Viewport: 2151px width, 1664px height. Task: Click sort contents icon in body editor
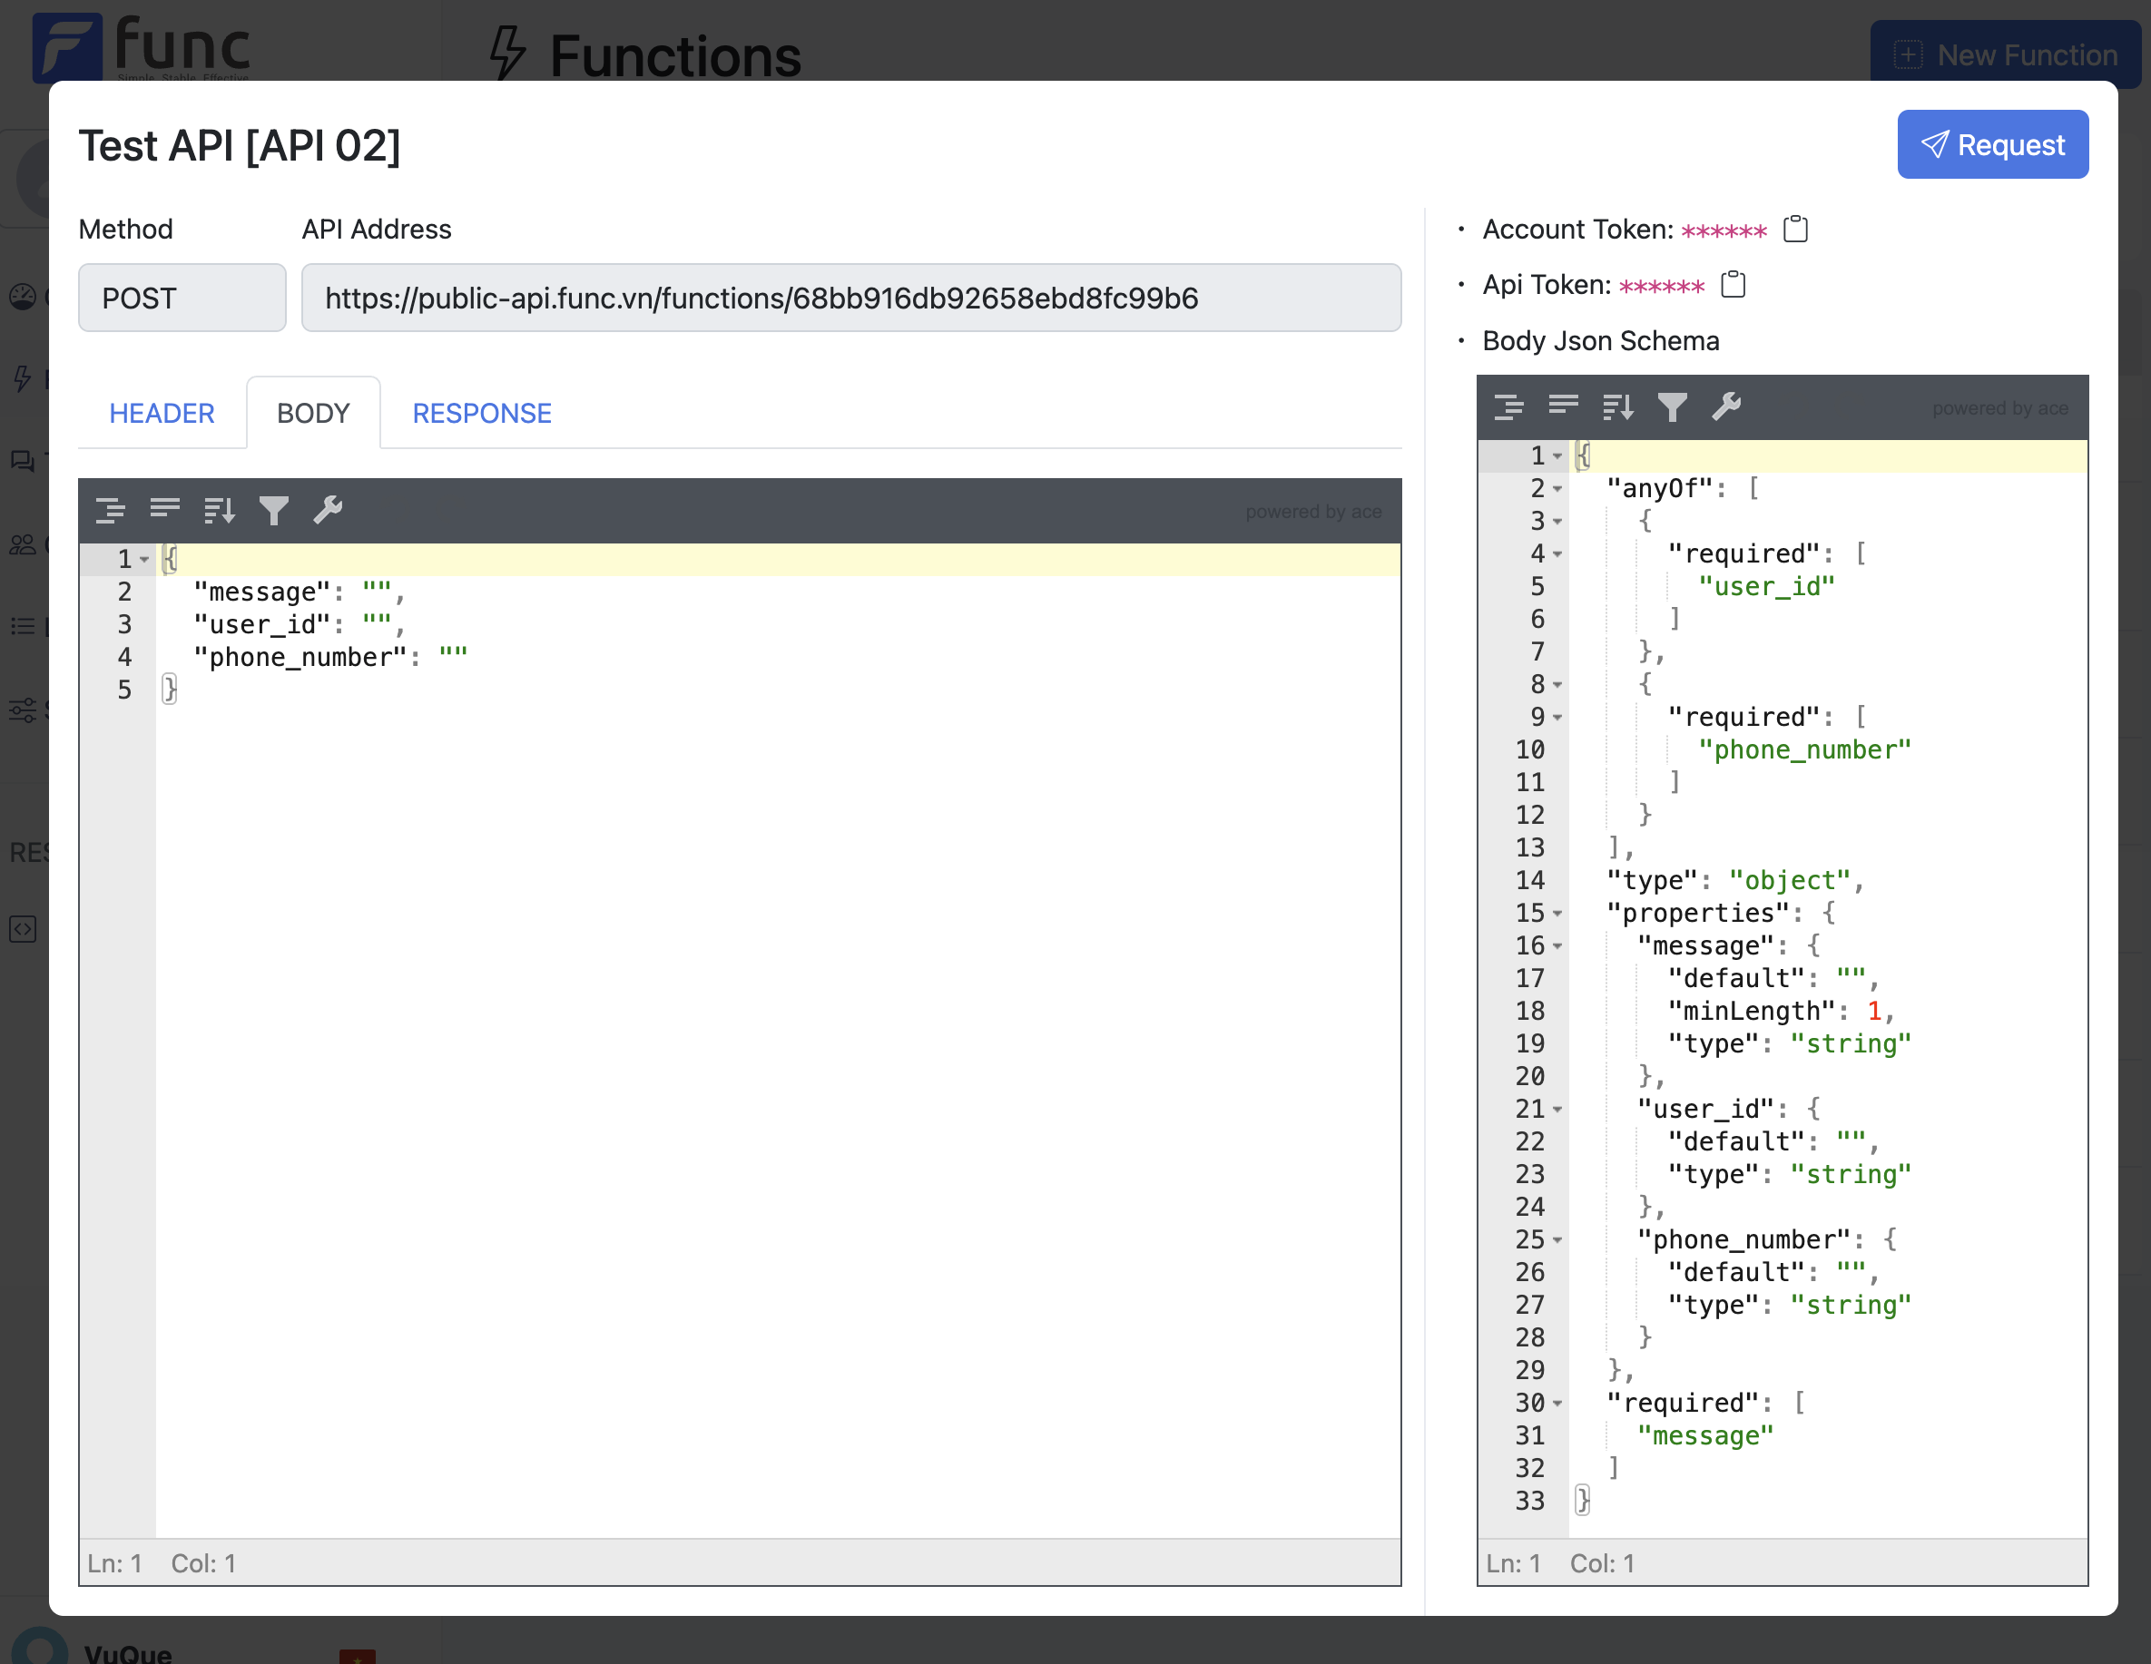(219, 510)
